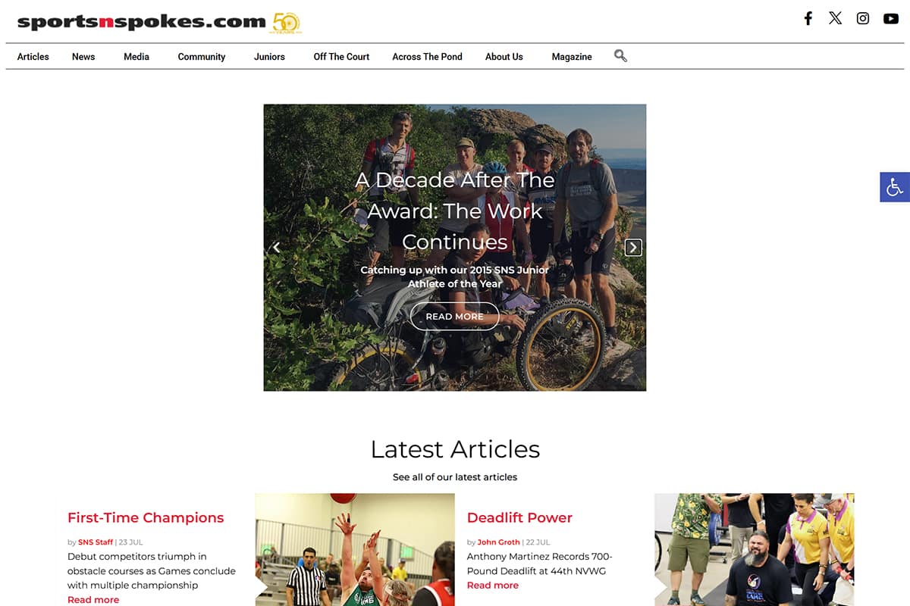Open the accessibility wheelchair widget

(x=895, y=187)
